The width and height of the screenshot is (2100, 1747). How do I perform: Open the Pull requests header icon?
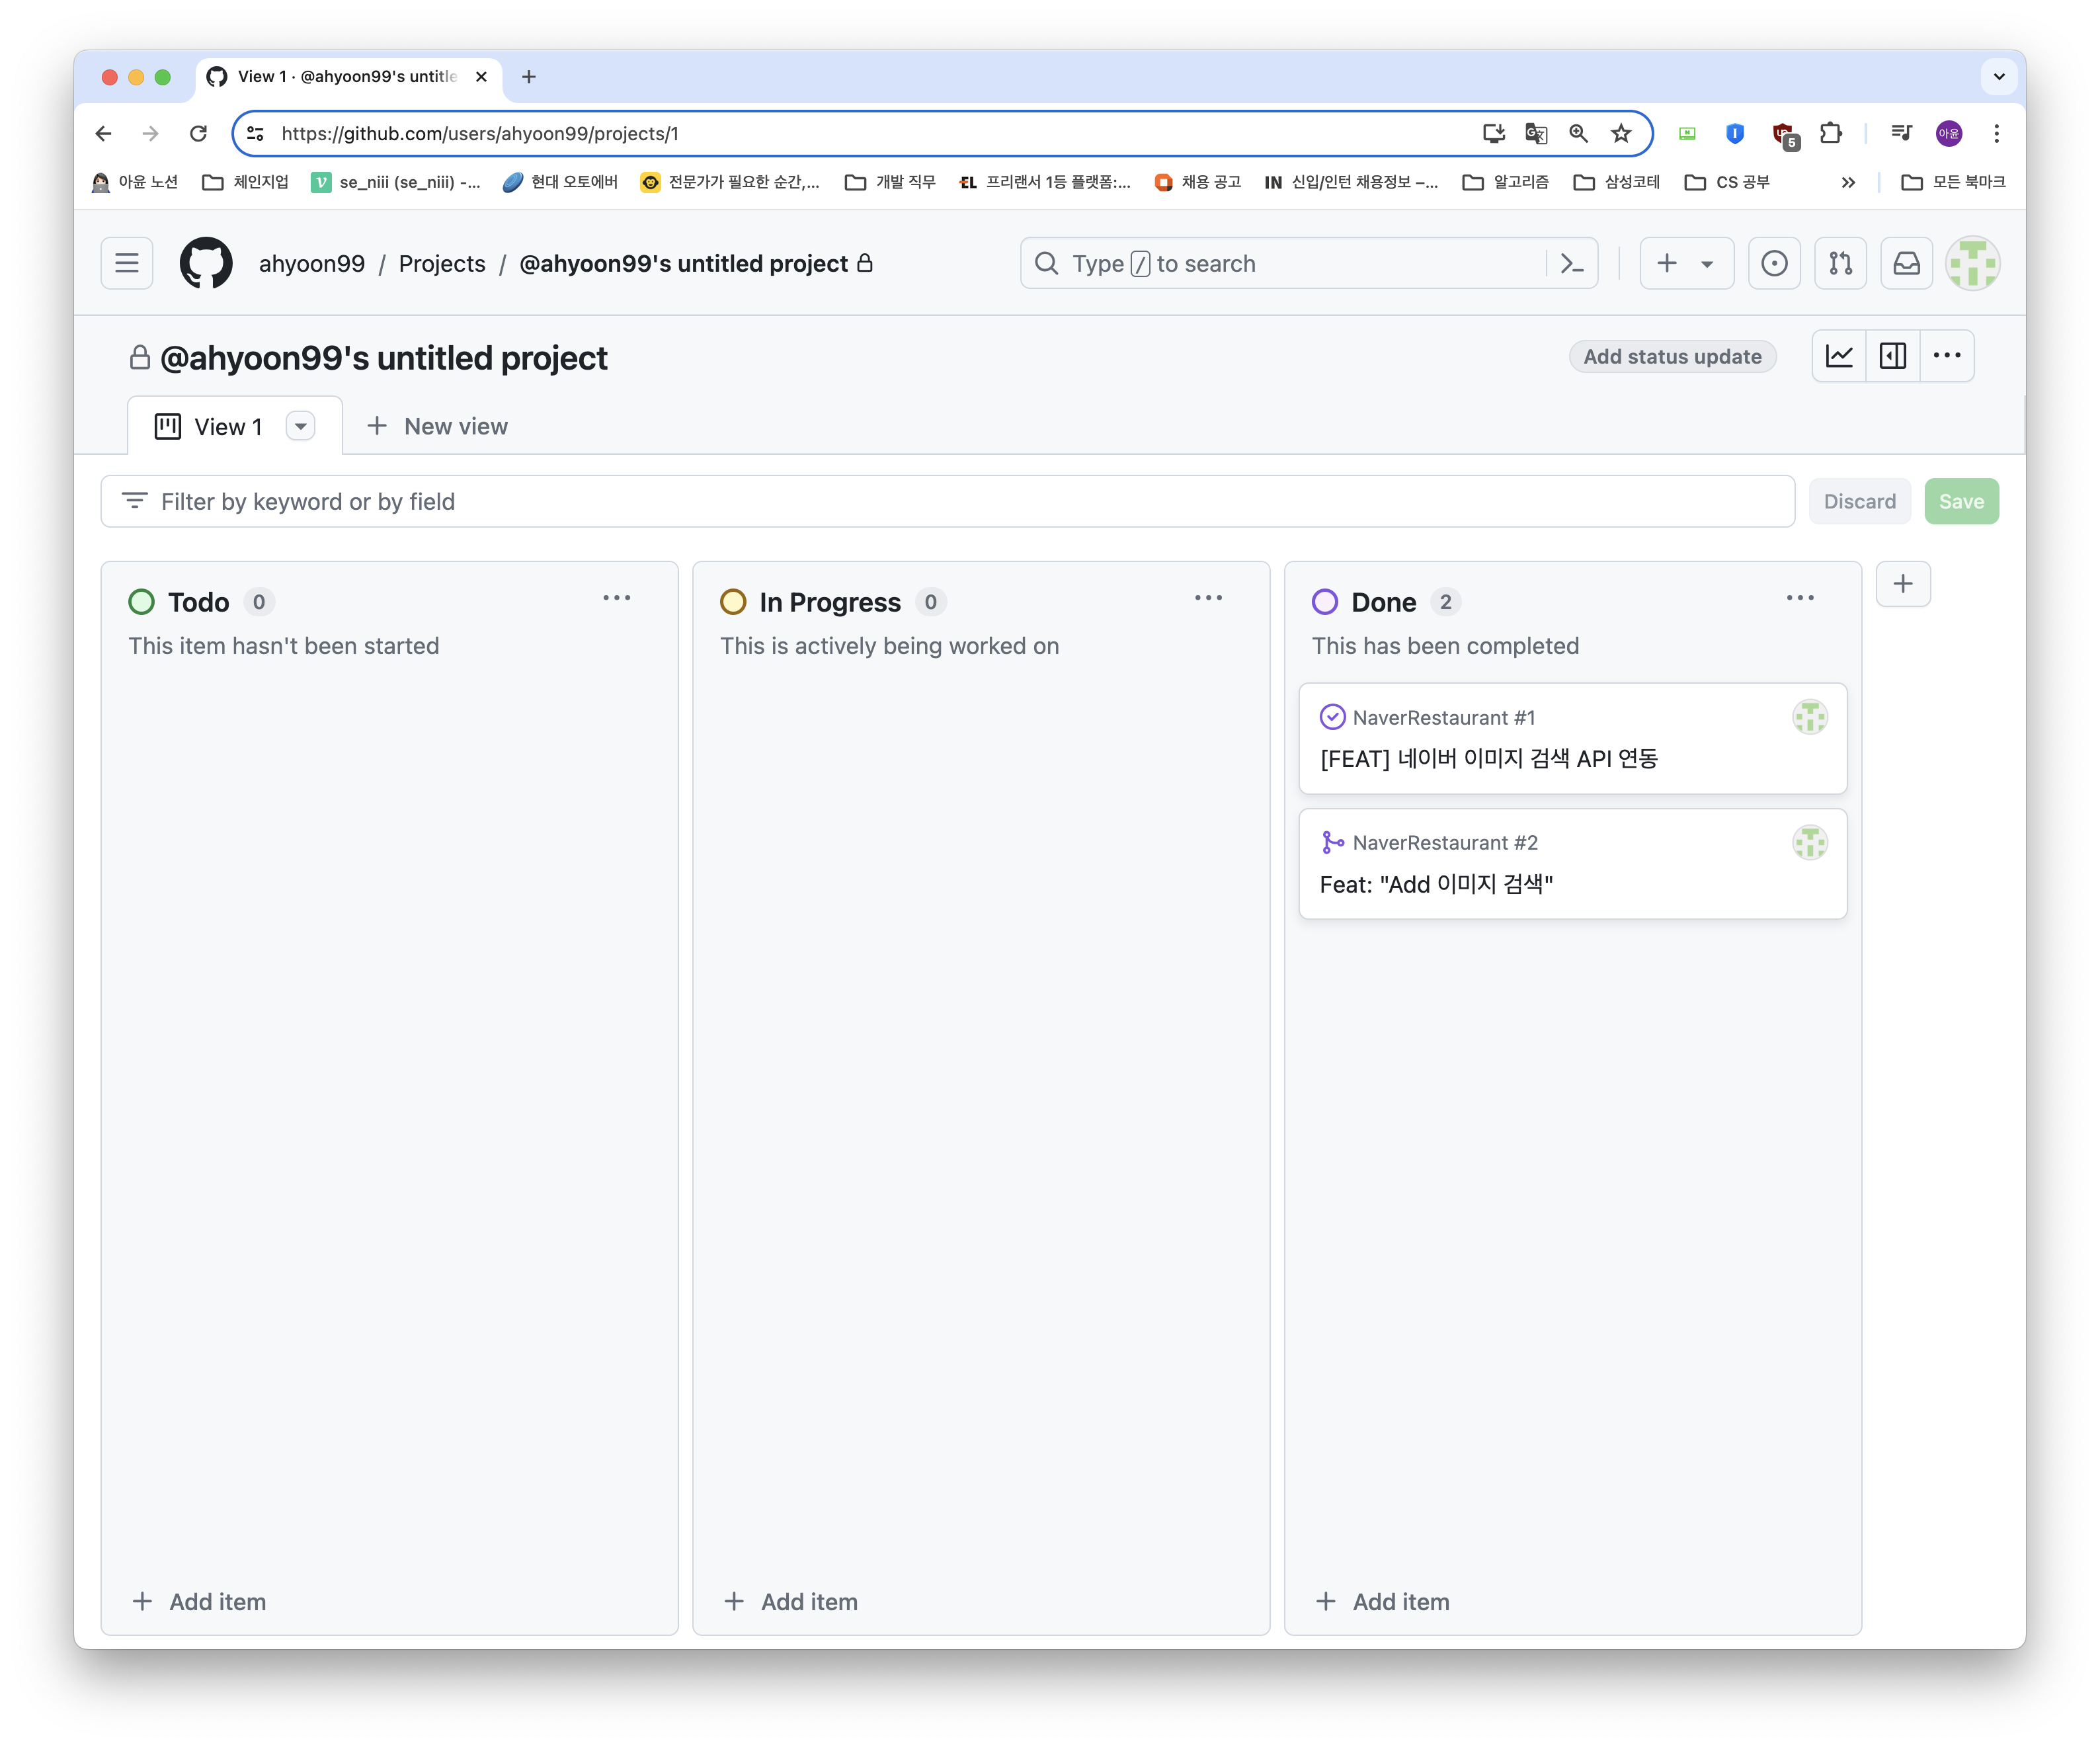tap(1840, 264)
